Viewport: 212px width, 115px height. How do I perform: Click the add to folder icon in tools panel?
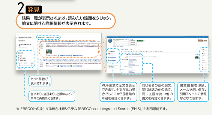click(x=202, y=51)
